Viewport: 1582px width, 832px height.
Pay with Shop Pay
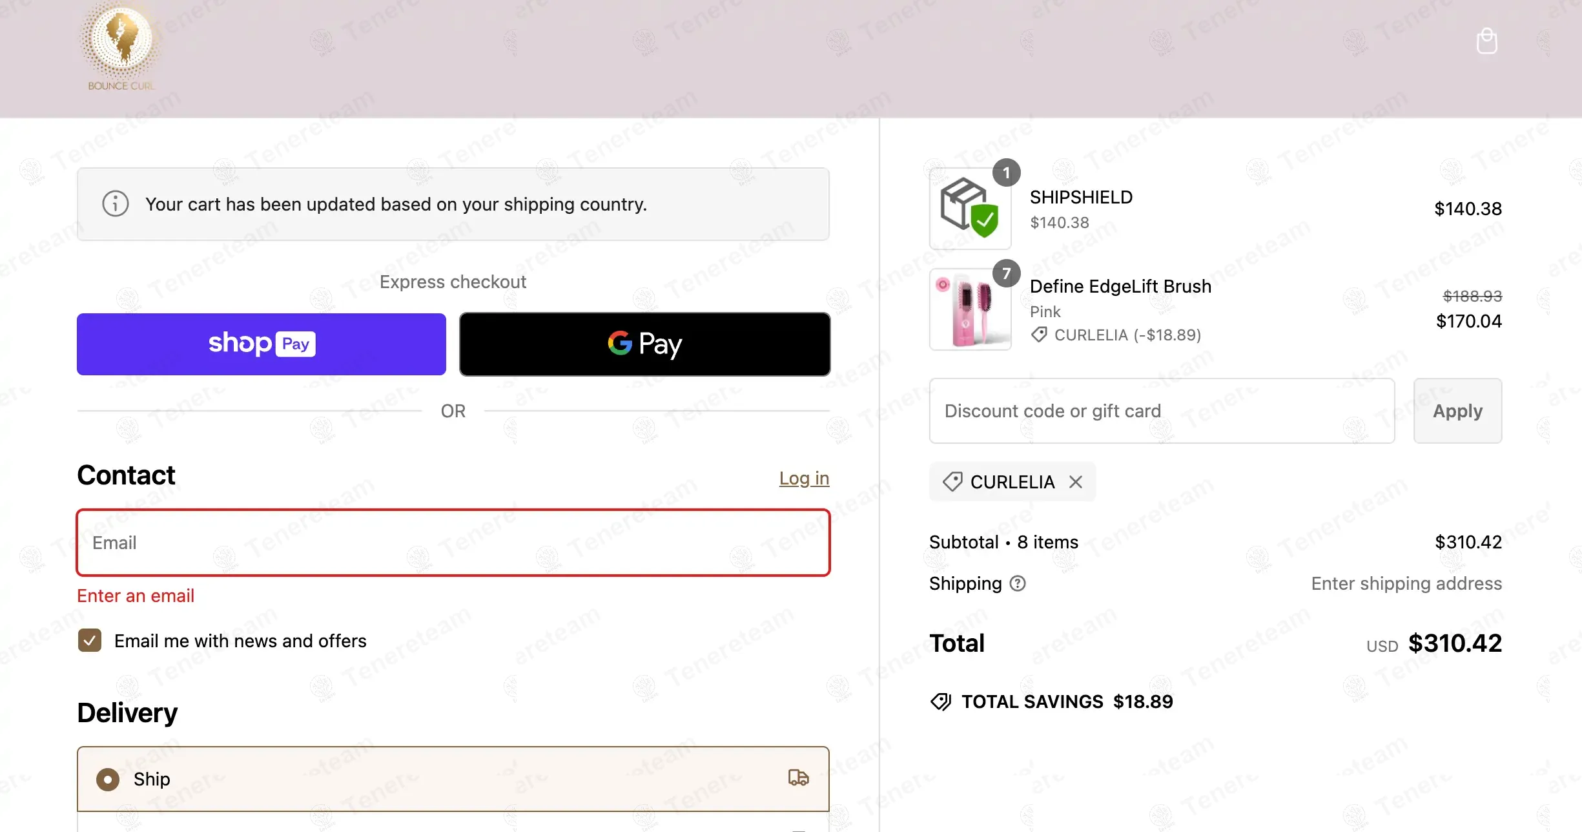pos(262,344)
